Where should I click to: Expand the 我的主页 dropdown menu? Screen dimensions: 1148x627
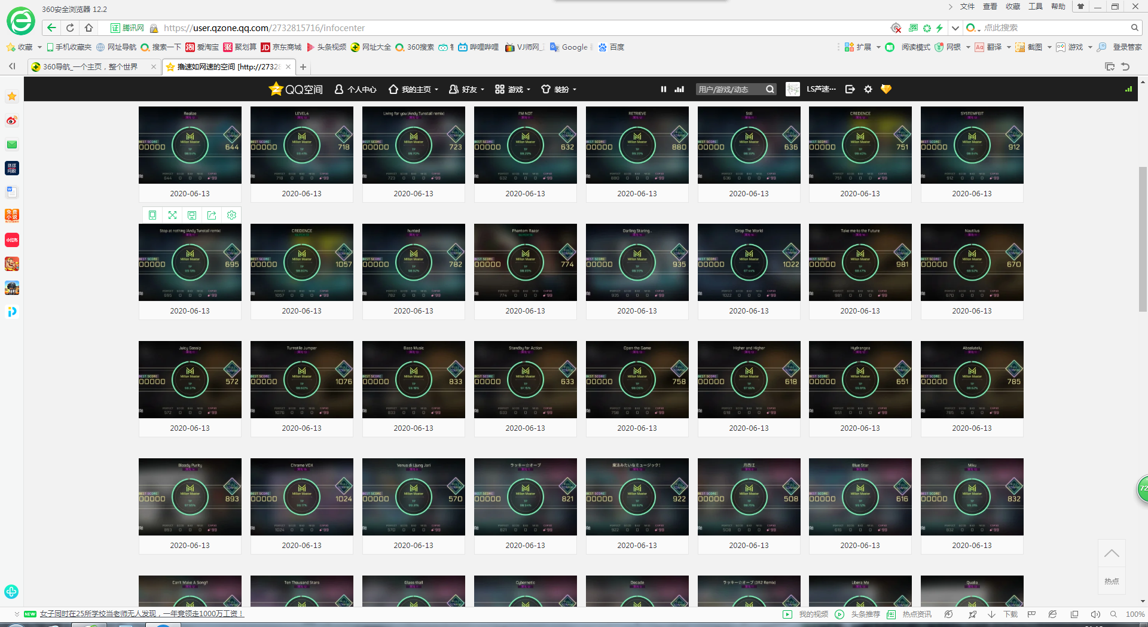436,90
